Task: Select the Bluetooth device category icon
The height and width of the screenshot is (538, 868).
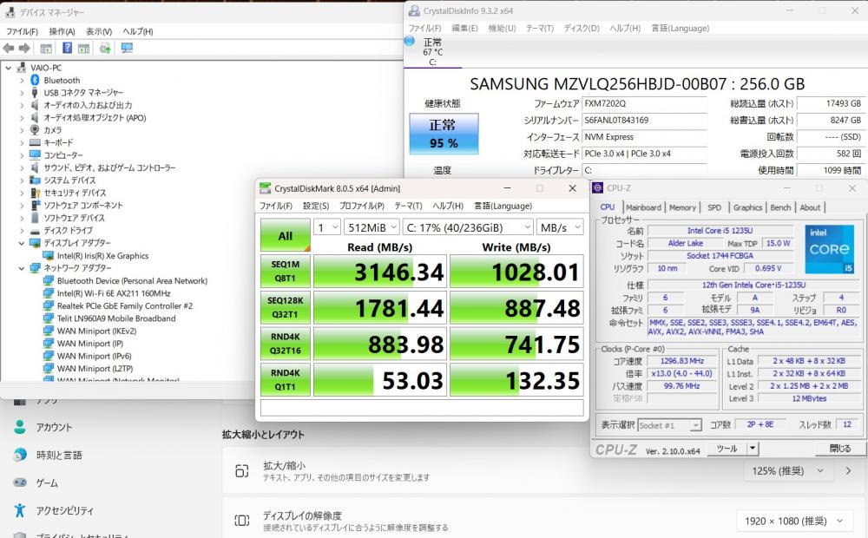Action: 35,80
